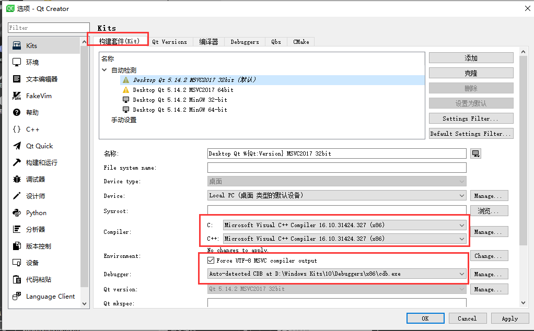Open the Language Client category icon
534x331 pixels.
point(17,297)
